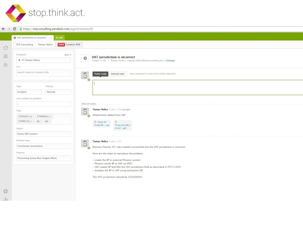Open the Customers icon in left sidebar
This screenshot has width=303, height=227.
(5, 65)
